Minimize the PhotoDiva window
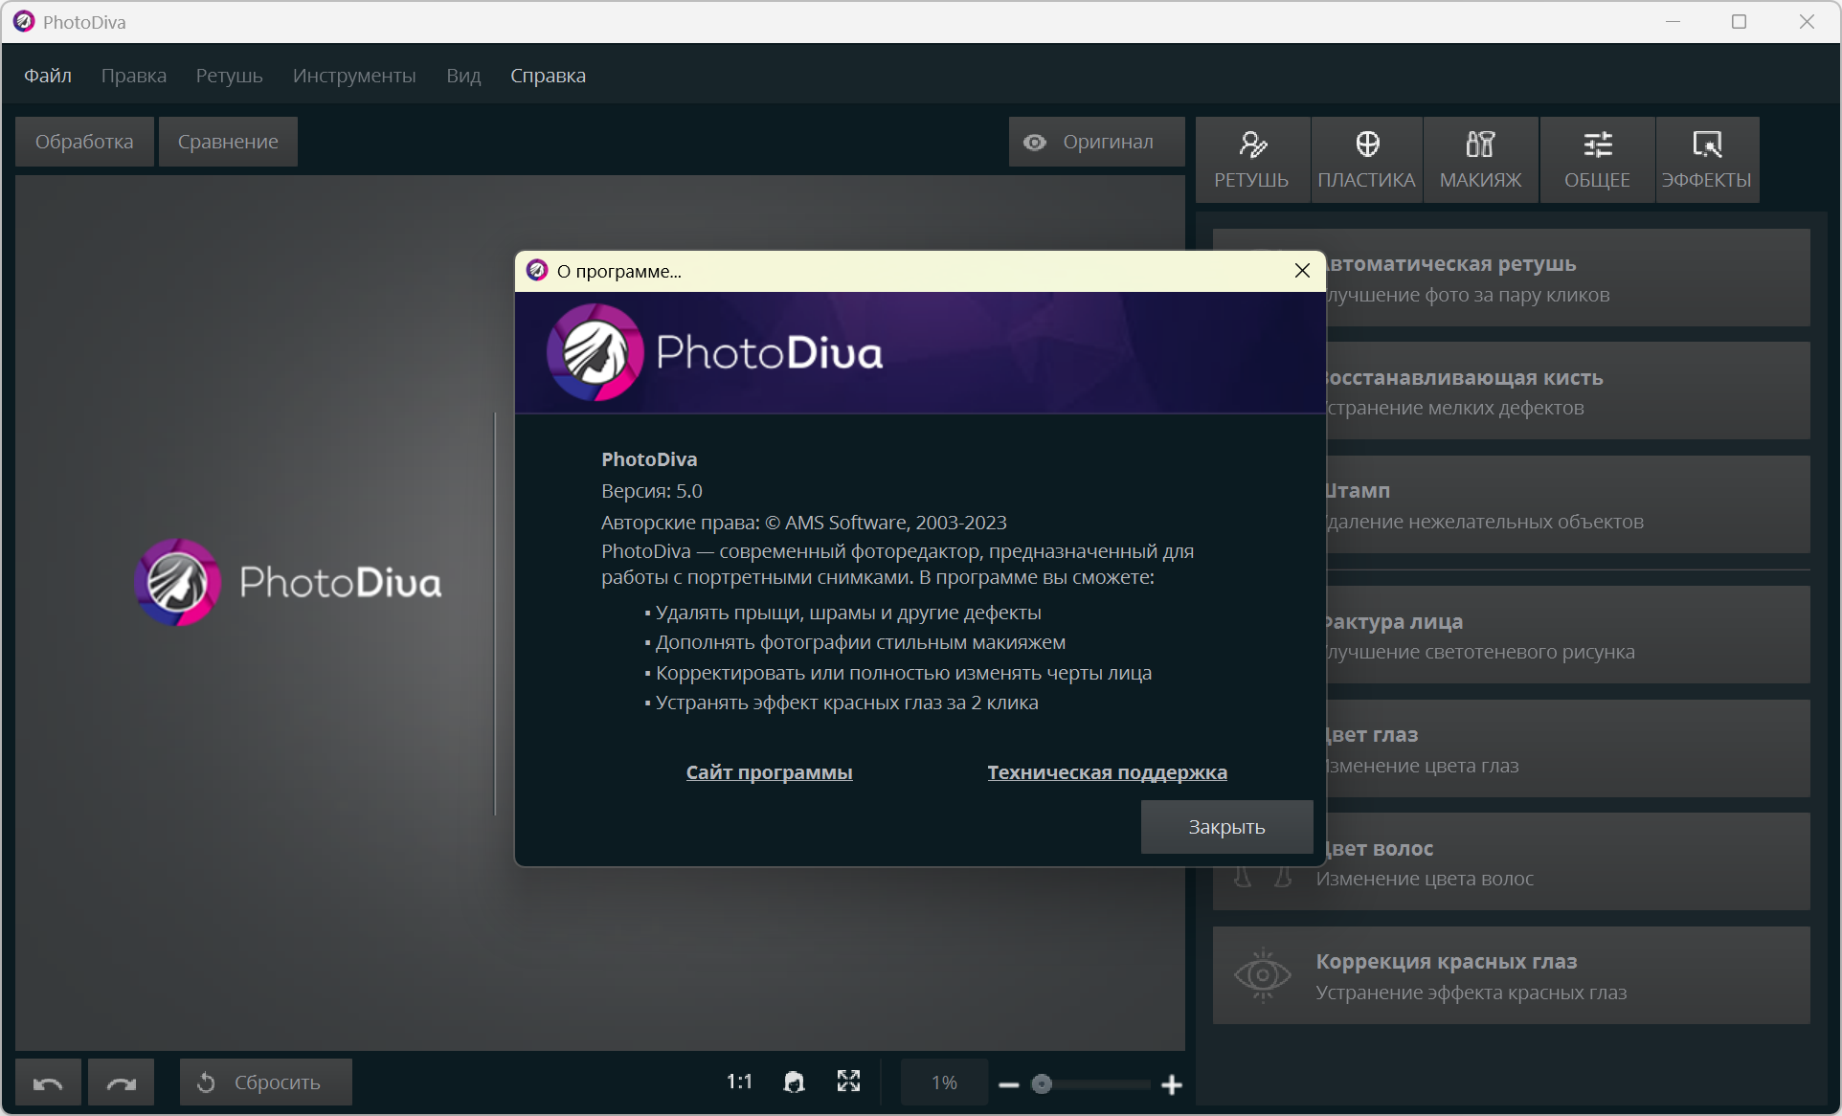The width and height of the screenshot is (1842, 1116). coord(1674,21)
